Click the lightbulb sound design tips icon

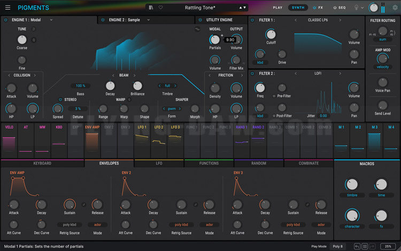click(357, 7)
